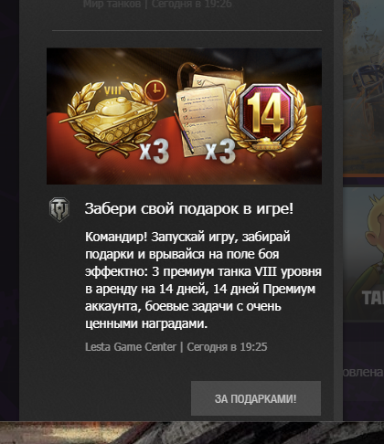This screenshot has width=384, height=444.
Task: Click the Сегодня в 19:25 timestamp
Action: pyautogui.click(x=227, y=347)
